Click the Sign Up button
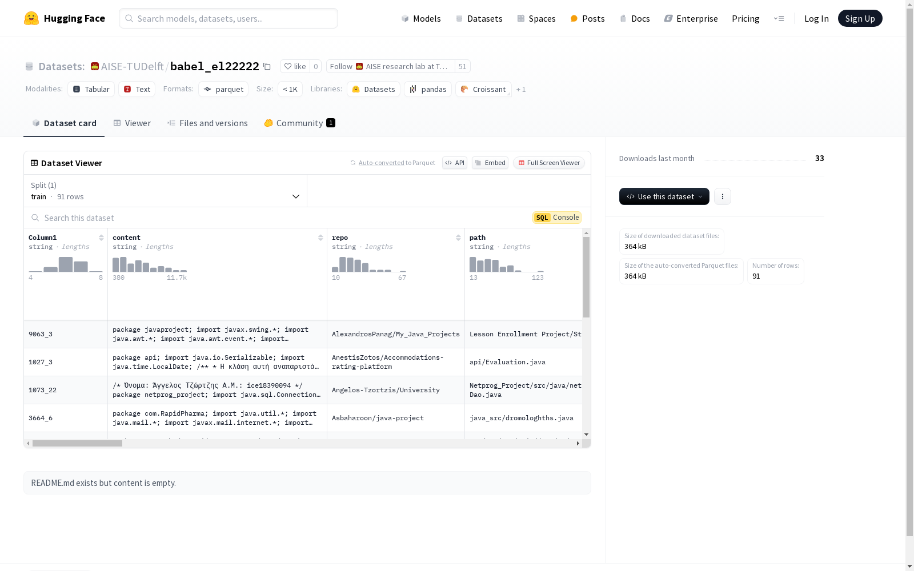This screenshot has height=571, width=914. coord(860,18)
